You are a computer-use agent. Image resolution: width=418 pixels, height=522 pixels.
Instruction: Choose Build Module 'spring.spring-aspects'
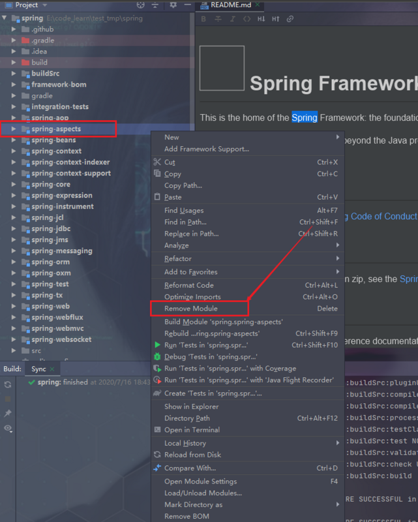248,322
